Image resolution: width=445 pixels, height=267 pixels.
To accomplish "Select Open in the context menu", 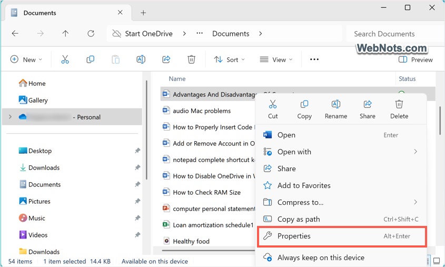I will [342, 135].
